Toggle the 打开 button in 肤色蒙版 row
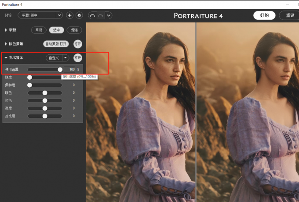The height and width of the screenshot is (202, 299). point(78,44)
